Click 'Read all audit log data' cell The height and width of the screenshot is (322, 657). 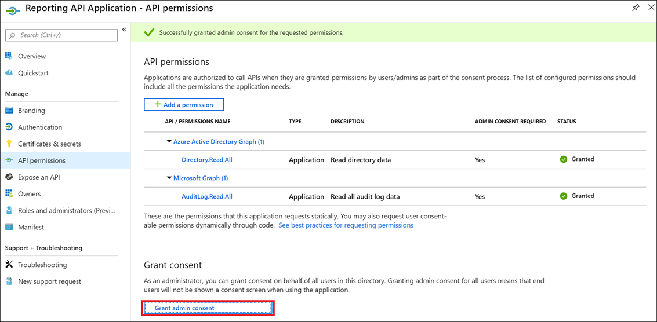point(365,196)
